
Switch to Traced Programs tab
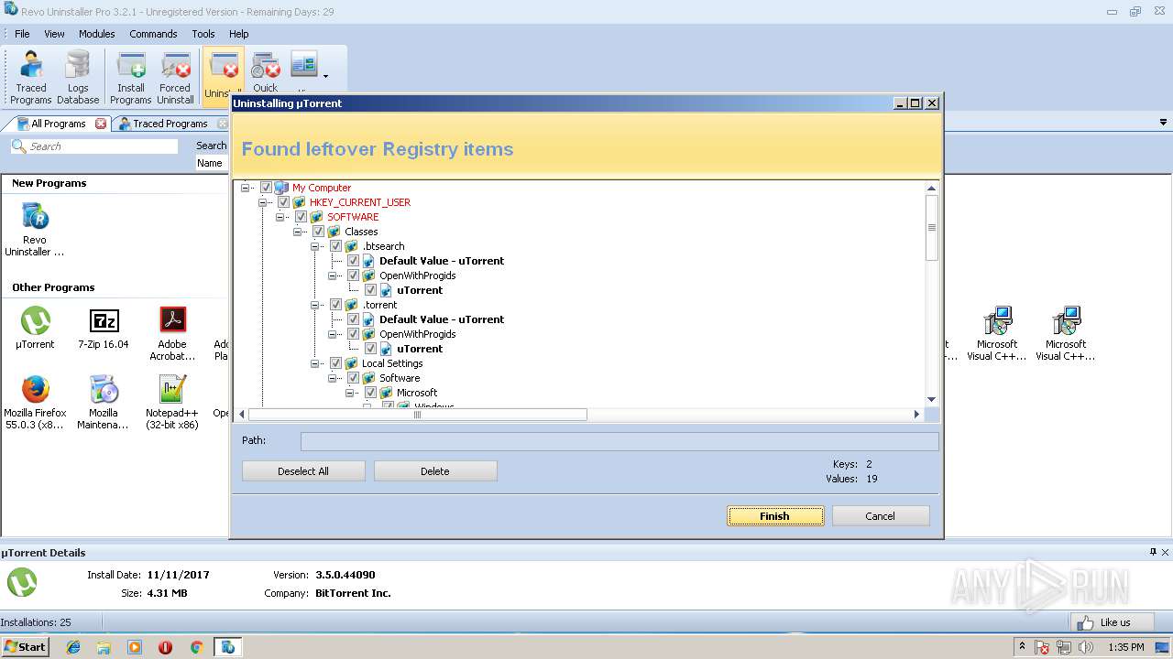pyautogui.click(x=170, y=124)
